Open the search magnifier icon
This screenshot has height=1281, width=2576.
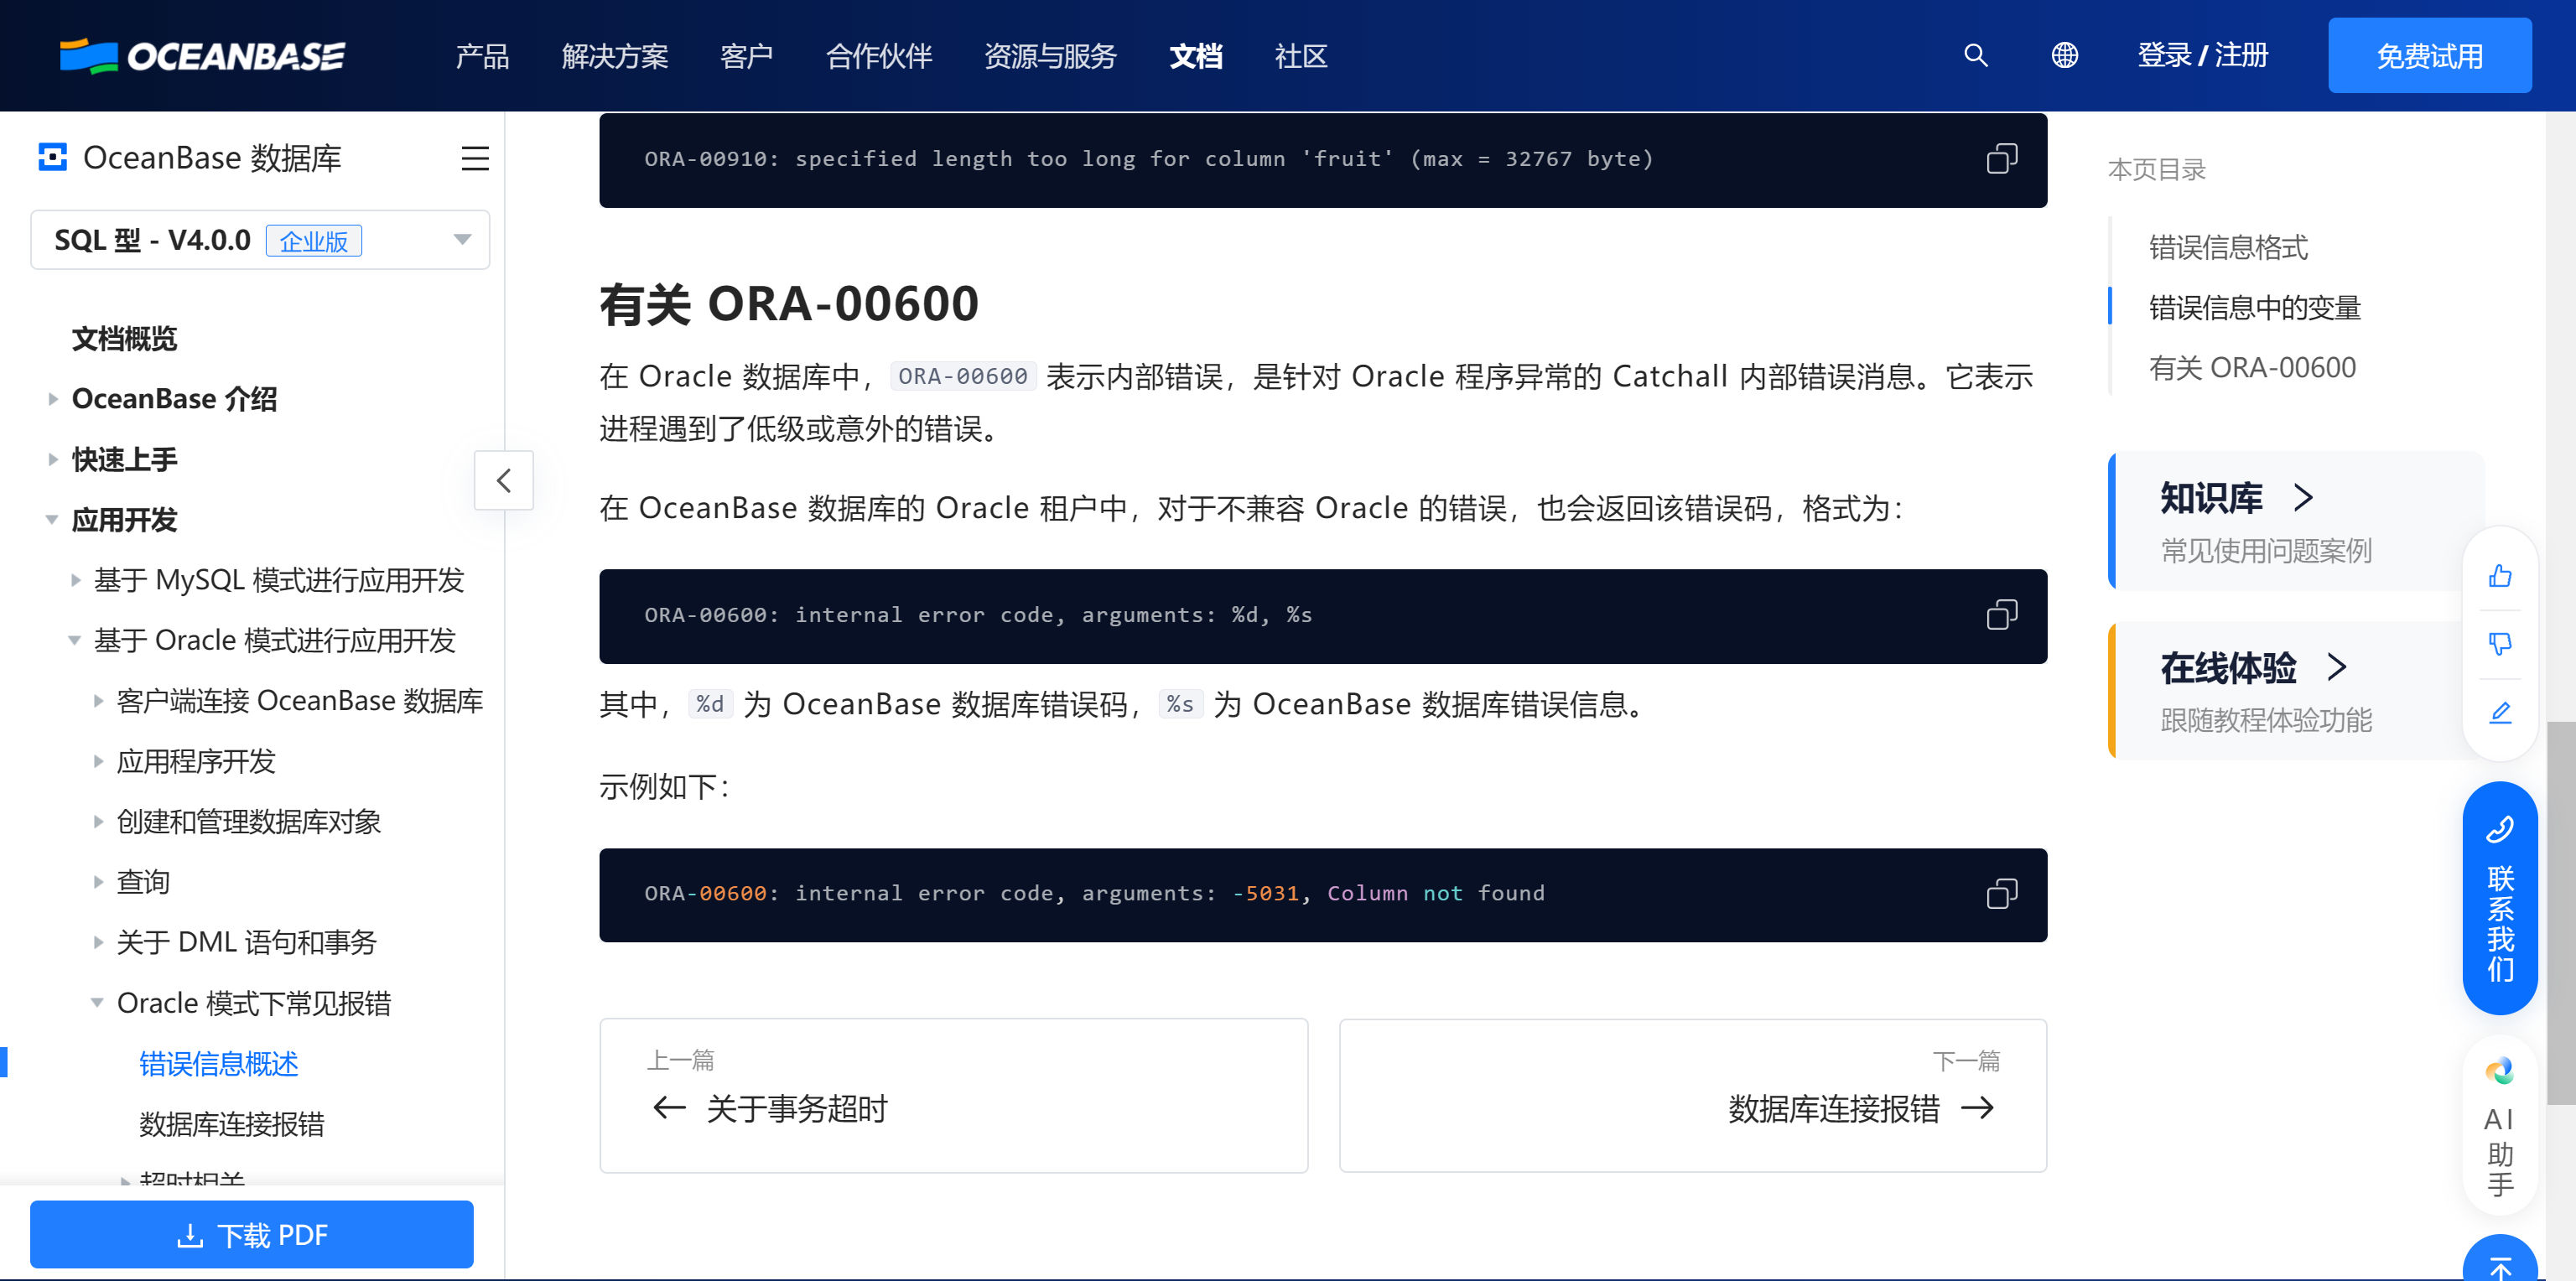tap(1975, 55)
